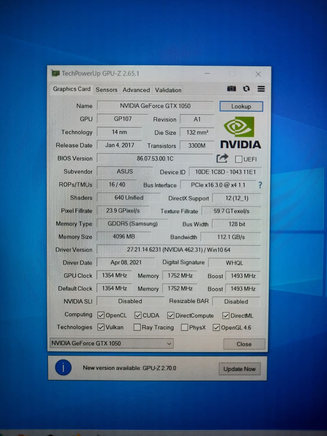This screenshot has width=327, height=436.
Task: Click the Pixel Fillrate value 23.9 GPixel/s
Action: point(123,211)
